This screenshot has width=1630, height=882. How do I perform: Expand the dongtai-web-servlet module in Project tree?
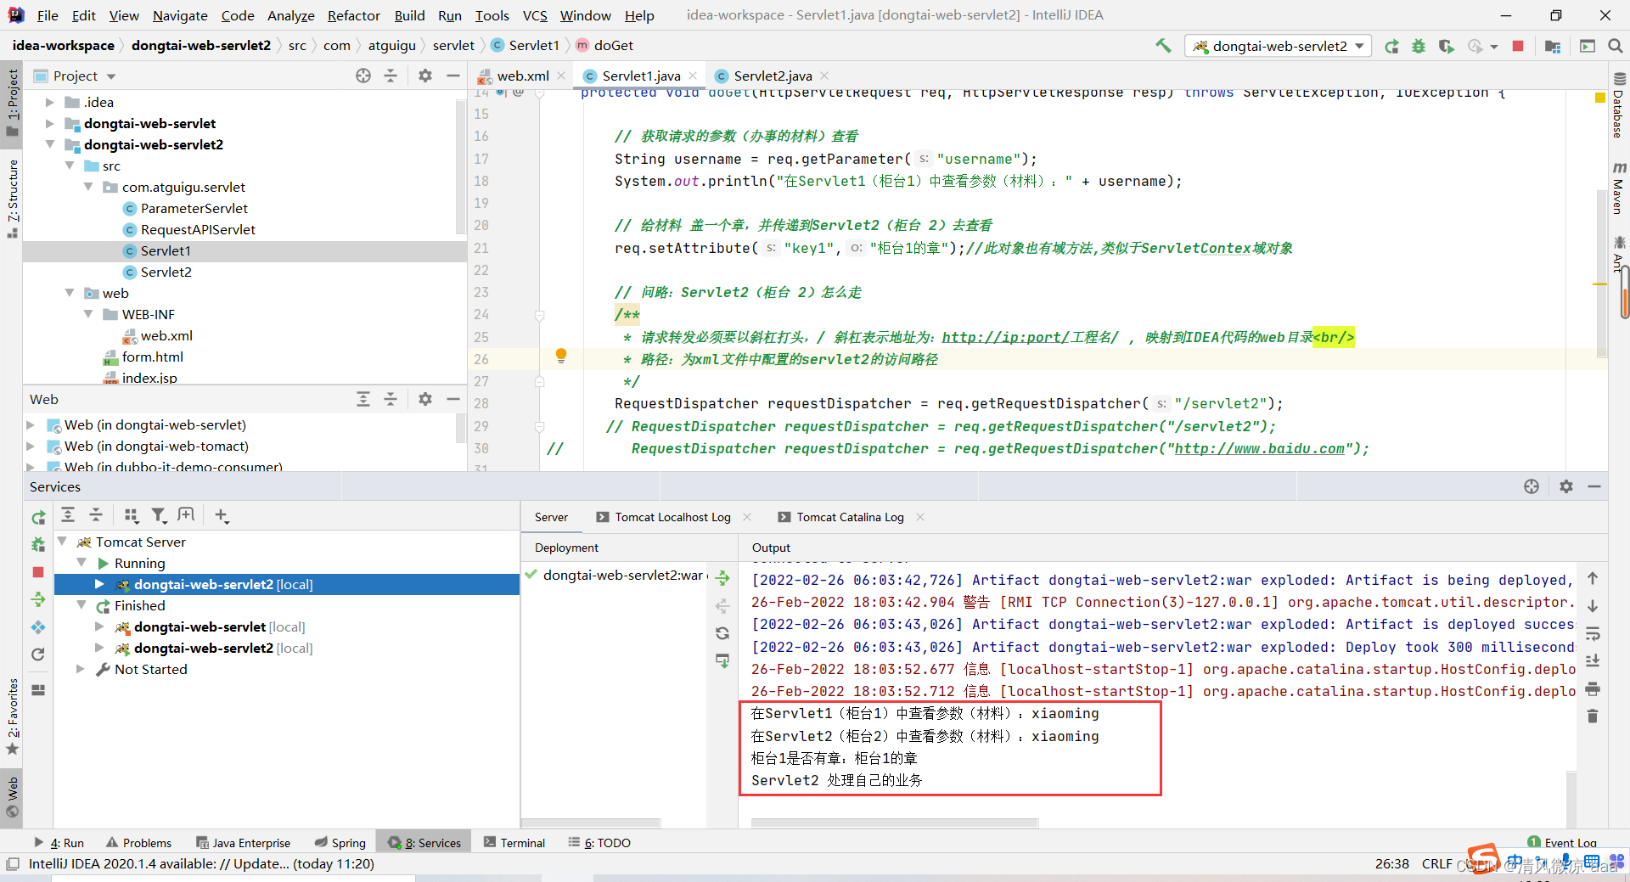click(49, 123)
